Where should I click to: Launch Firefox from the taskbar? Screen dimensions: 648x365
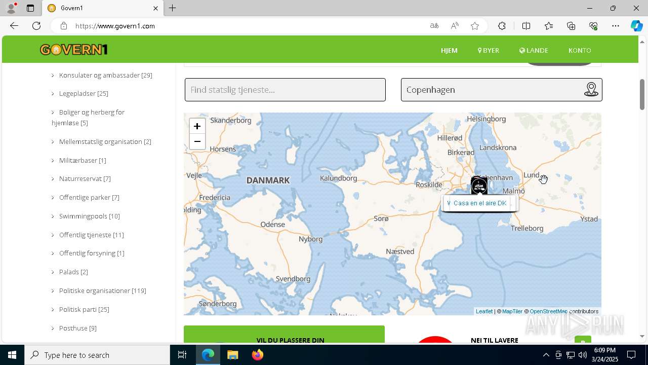258,355
